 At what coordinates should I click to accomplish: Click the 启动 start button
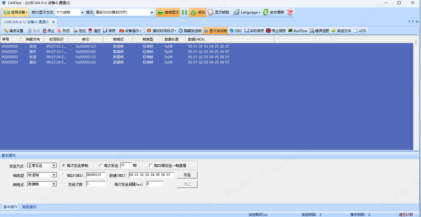[x=33, y=31]
